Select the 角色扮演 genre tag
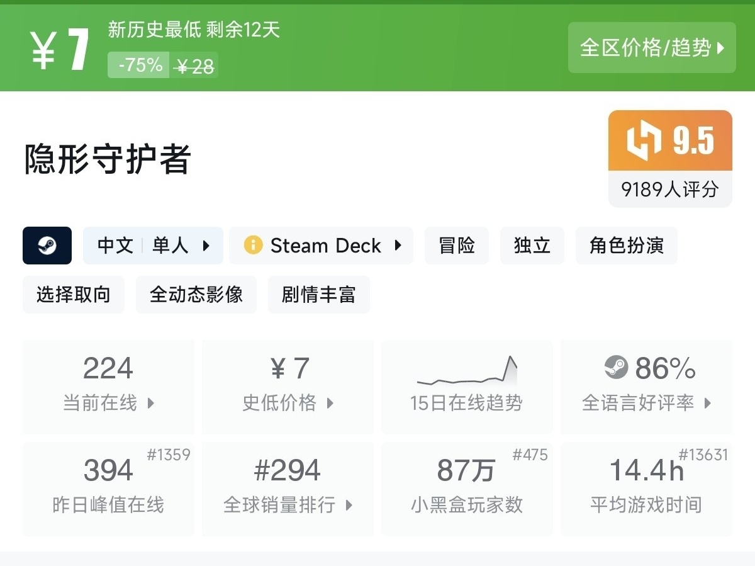Image resolution: width=755 pixels, height=566 pixels. pyautogui.click(x=627, y=246)
